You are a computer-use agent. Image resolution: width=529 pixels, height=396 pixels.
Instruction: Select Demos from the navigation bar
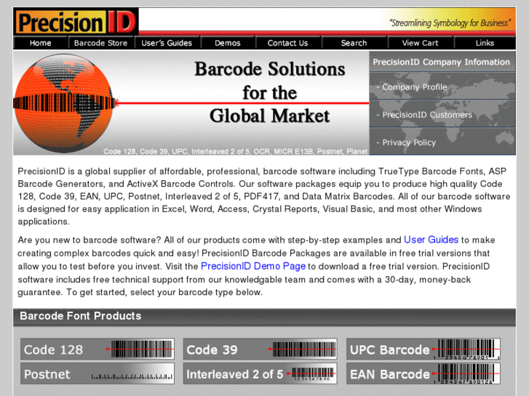coord(228,43)
